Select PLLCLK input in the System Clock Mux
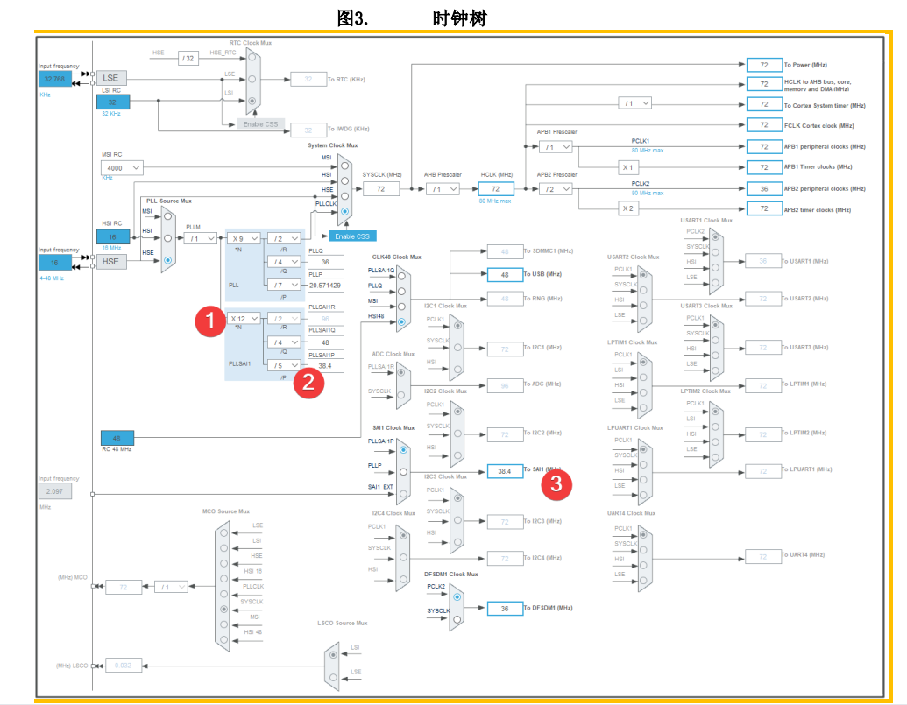This screenshot has width=907, height=705. coord(345,211)
